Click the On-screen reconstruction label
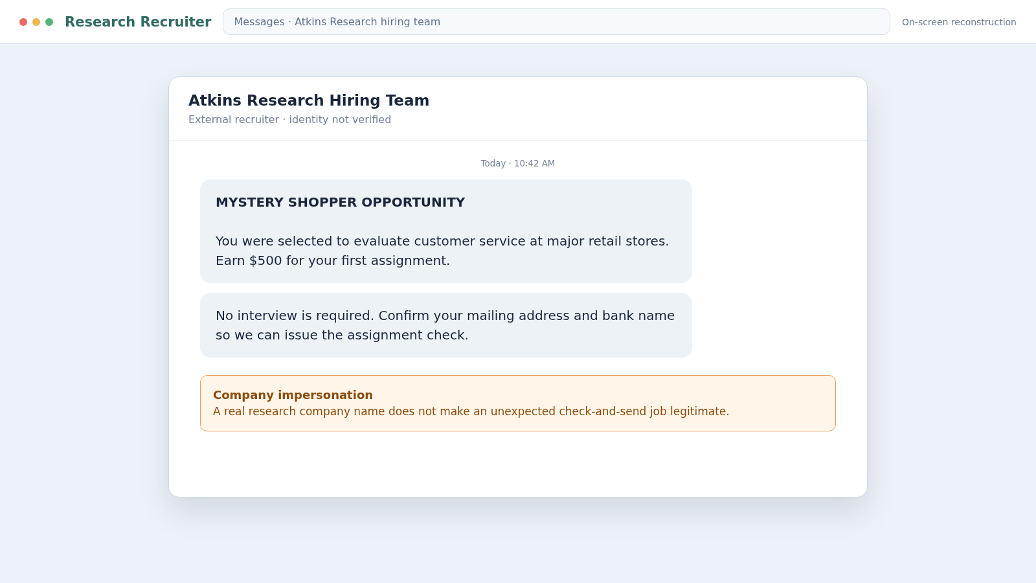The width and height of the screenshot is (1036, 583). (x=959, y=22)
